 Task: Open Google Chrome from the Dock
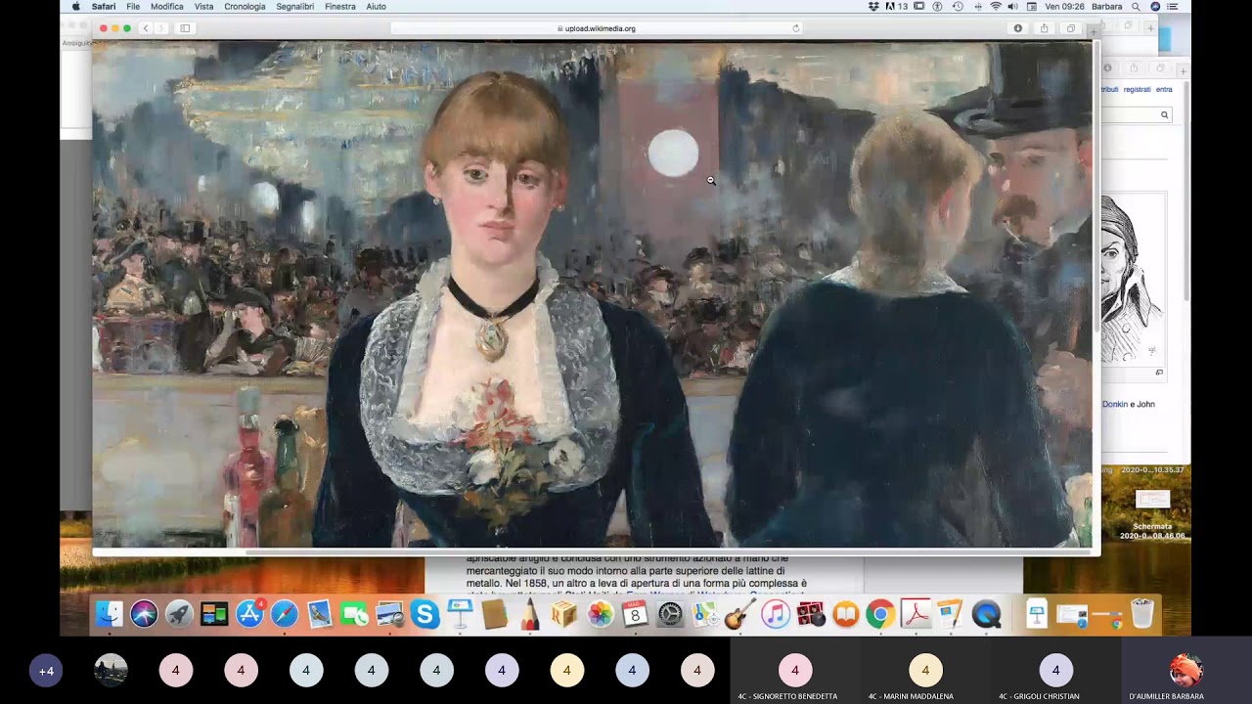tap(880, 614)
